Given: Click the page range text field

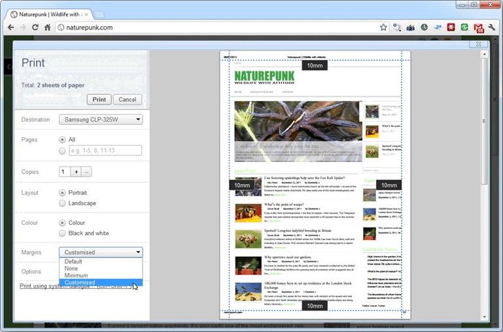Looking at the screenshot, I should click(x=105, y=150).
